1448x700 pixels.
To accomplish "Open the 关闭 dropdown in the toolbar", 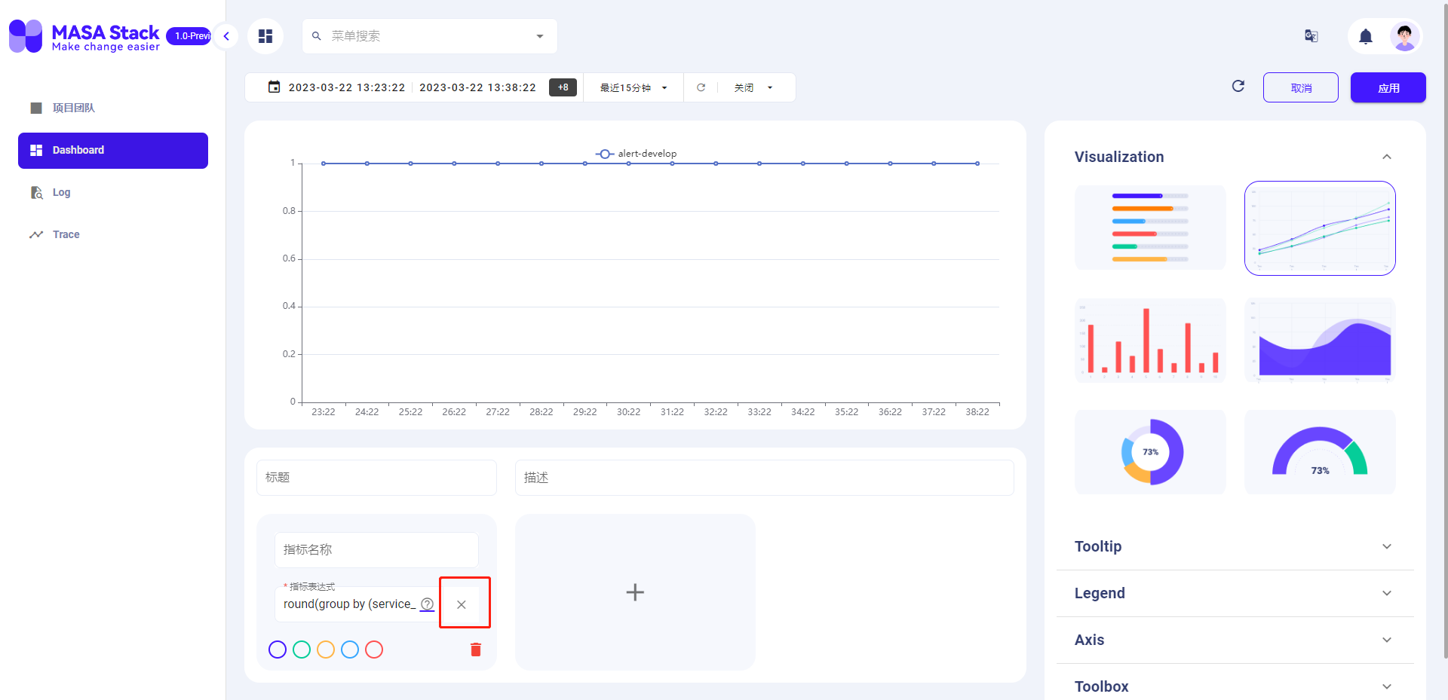I will pos(753,87).
